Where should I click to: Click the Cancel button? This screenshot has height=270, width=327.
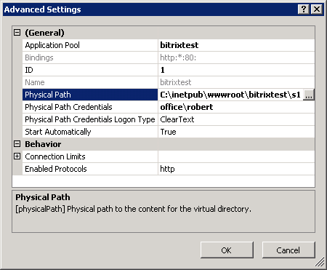[288, 250]
